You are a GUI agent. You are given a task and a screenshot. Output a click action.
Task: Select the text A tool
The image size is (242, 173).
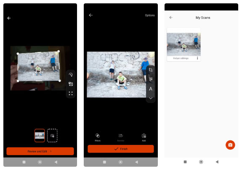point(151,89)
